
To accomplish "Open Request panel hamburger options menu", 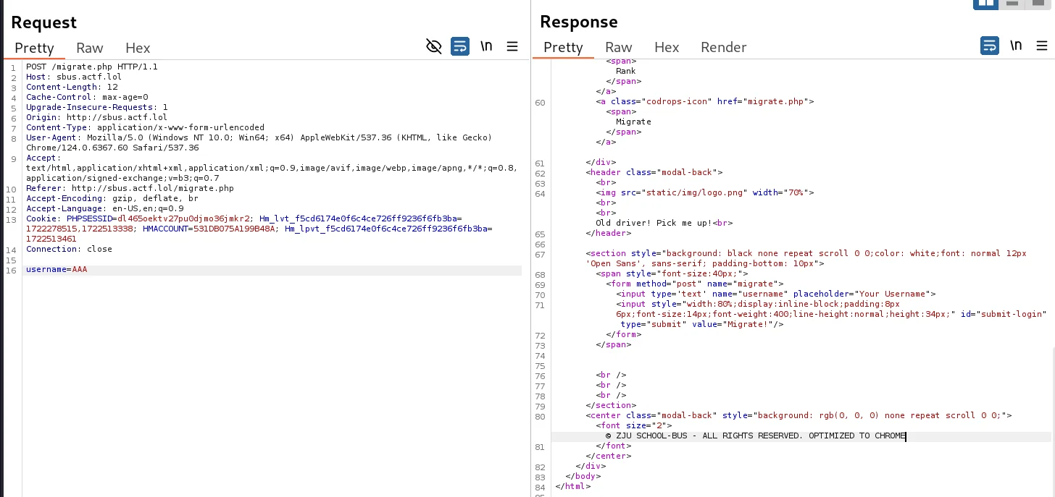I will 512,46.
